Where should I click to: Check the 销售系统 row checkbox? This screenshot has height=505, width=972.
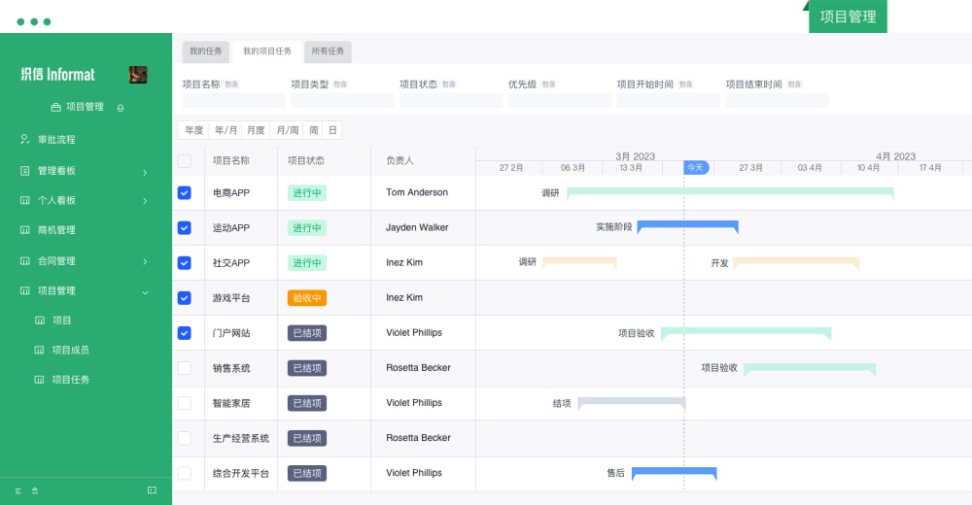click(x=185, y=368)
